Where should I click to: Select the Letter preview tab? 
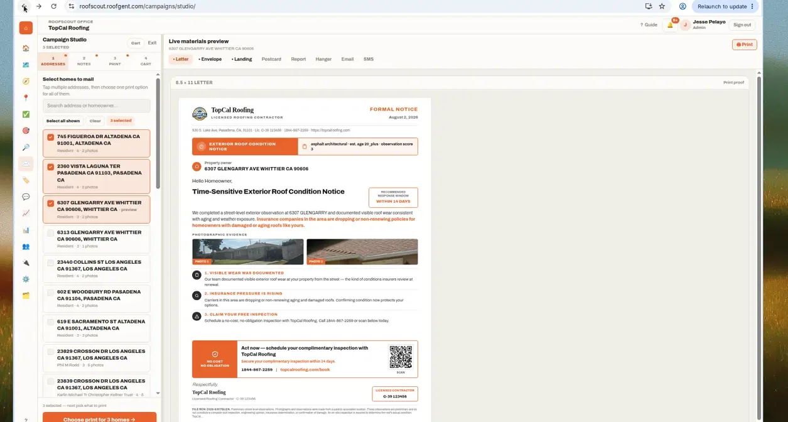181,59
